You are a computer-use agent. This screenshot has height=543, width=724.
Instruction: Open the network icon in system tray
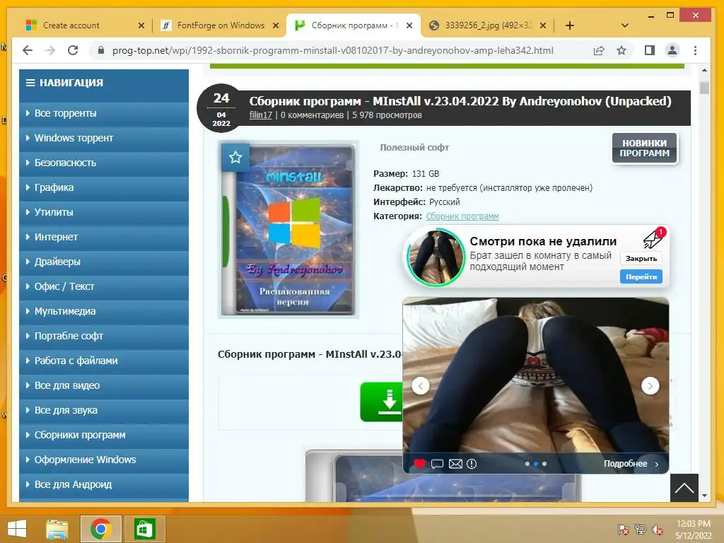coord(640,529)
